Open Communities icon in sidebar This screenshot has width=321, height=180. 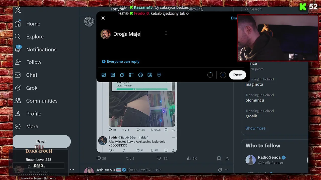click(18, 101)
